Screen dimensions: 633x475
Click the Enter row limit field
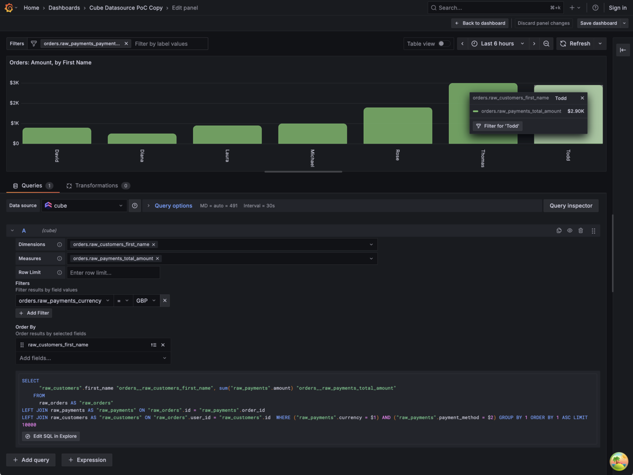[x=113, y=273]
